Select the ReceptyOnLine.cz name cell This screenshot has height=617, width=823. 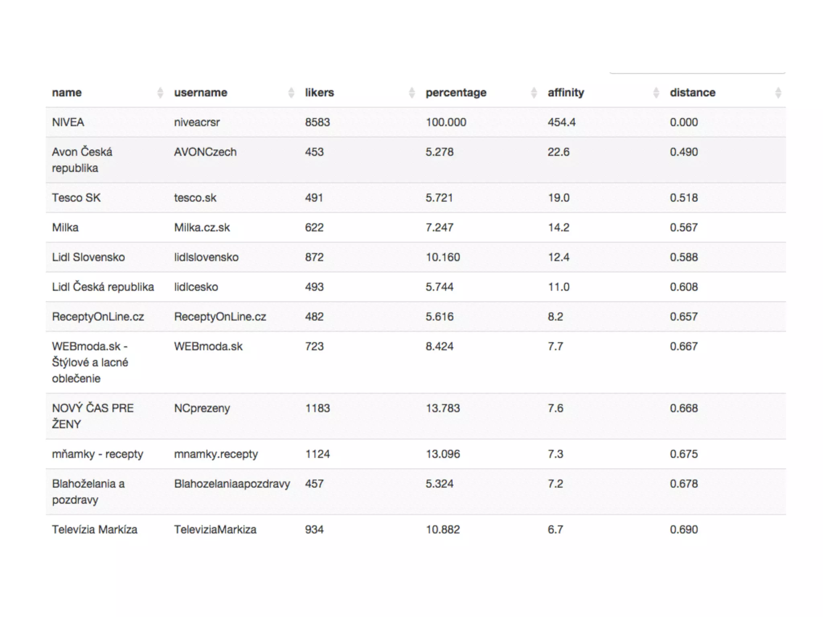coord(98,317)
